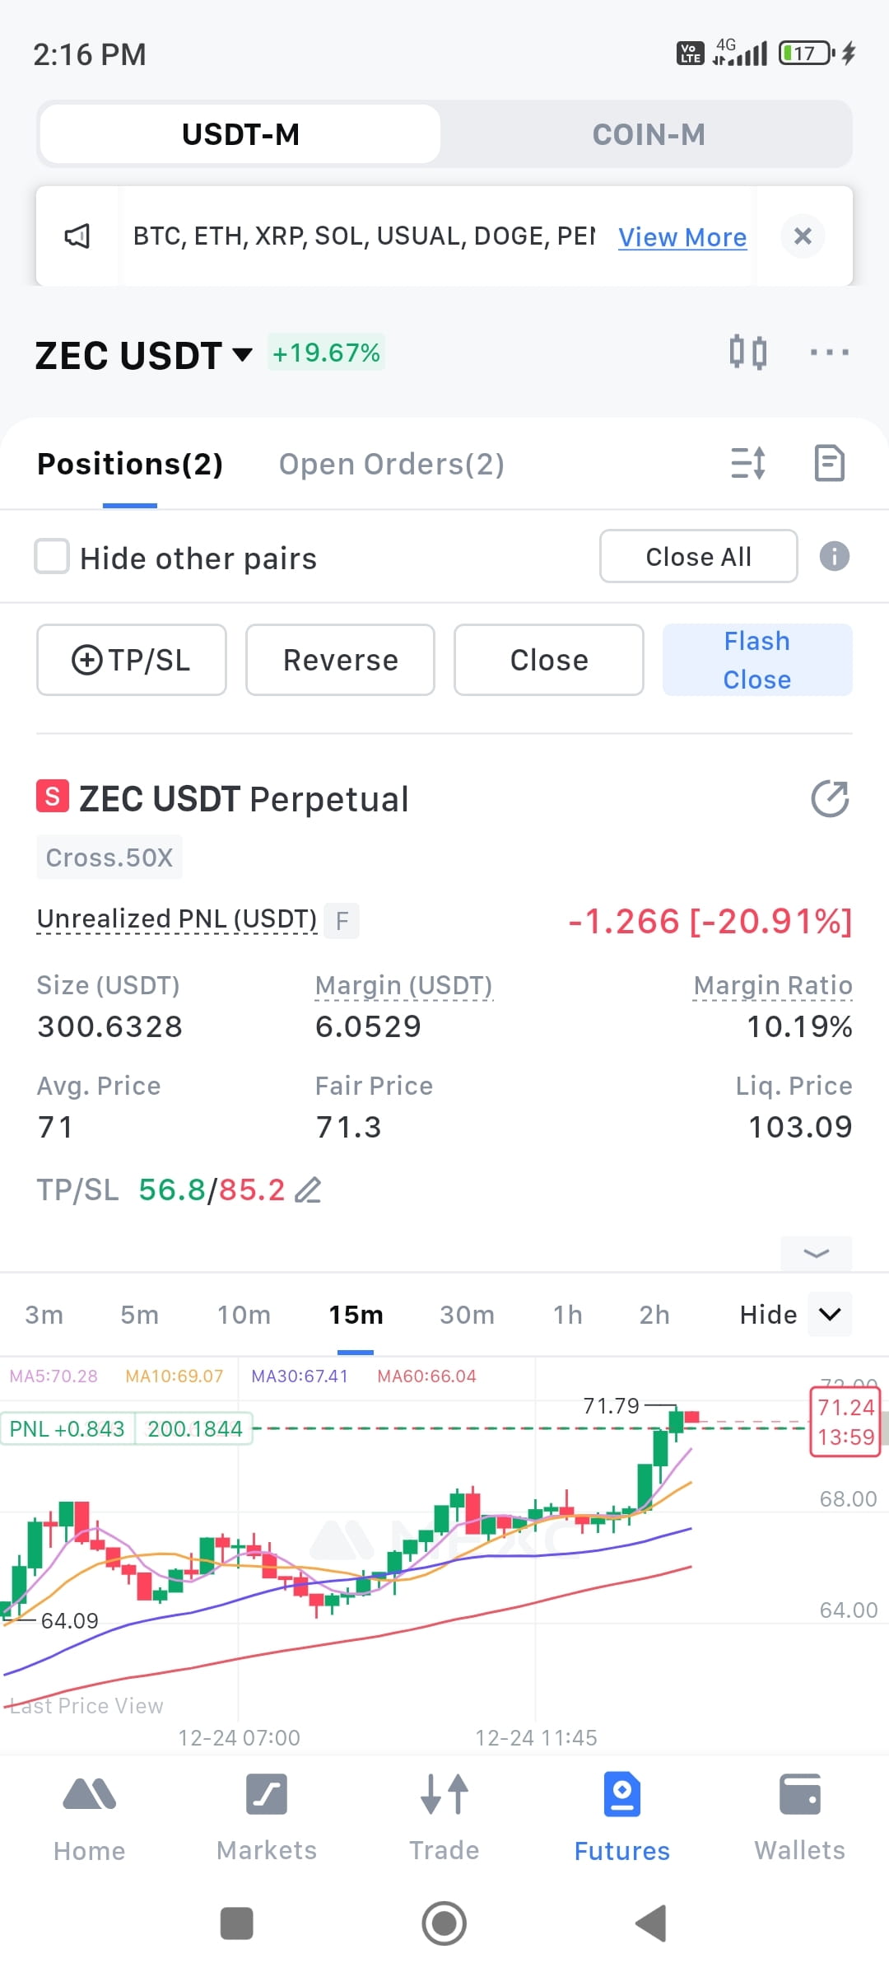The image size is (889, 1977).
Task: Tap the Flash Close button
Action: click(757, 660)
